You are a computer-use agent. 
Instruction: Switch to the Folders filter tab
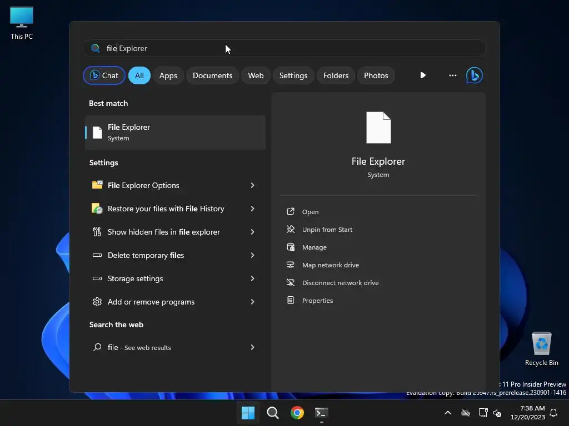pos(336,75)
